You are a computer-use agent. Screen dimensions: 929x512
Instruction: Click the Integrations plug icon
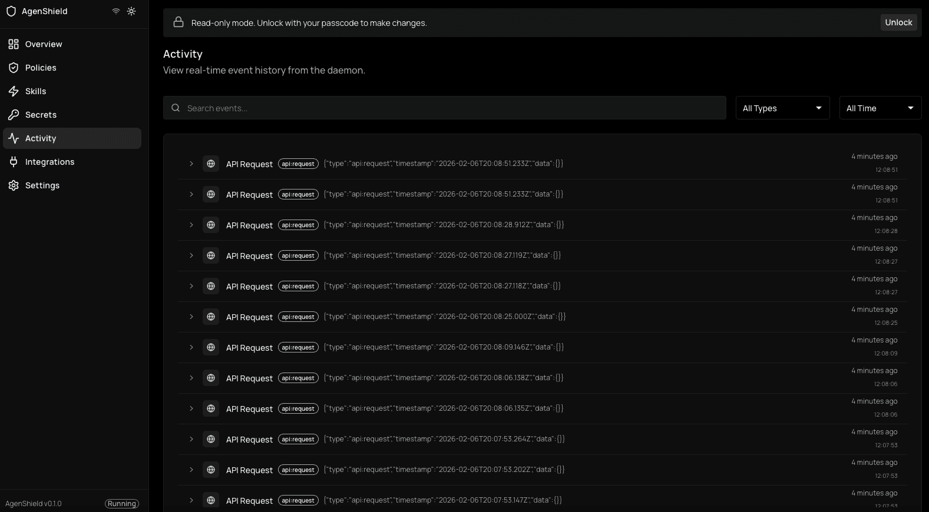(14, 162)
